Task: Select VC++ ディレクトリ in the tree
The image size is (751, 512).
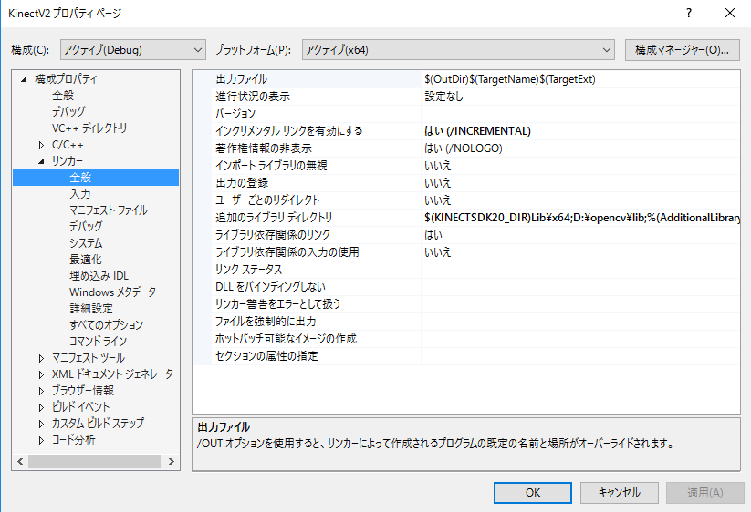Action: tap(89, 128)
